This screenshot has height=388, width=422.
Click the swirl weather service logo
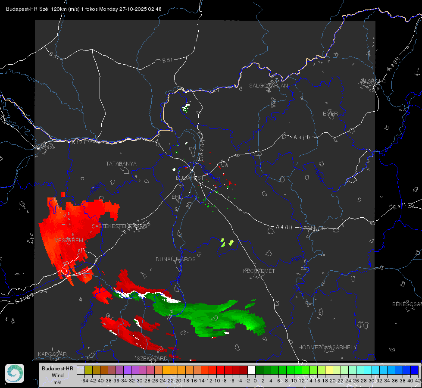pos(15,373)
